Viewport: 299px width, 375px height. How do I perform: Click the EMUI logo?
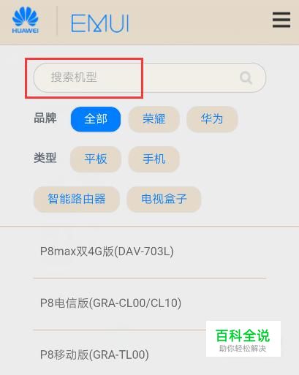coord(99,23)
